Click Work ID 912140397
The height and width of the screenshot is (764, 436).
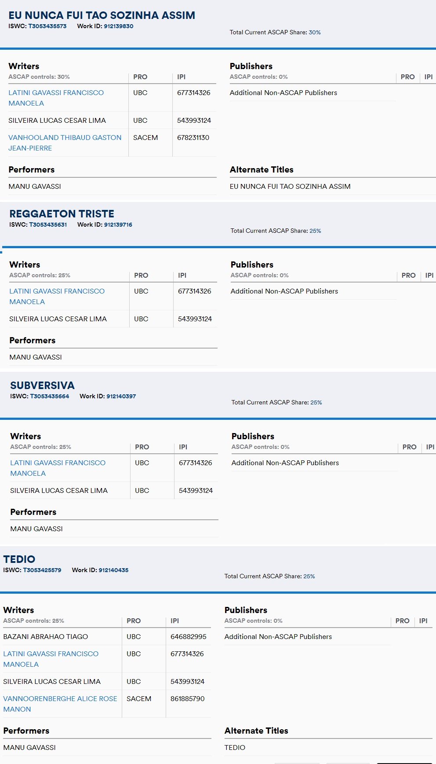(x=121, y=397)
